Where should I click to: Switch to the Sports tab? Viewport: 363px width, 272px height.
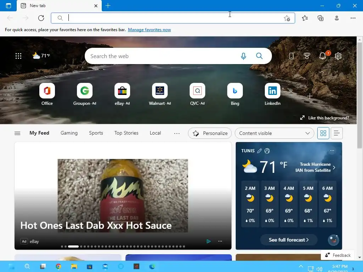96,133
